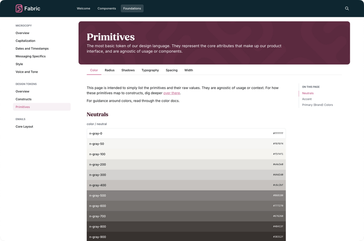Switch to the Shadows tab
Viewport: 364px width, 241px height.
pos(128,70)
